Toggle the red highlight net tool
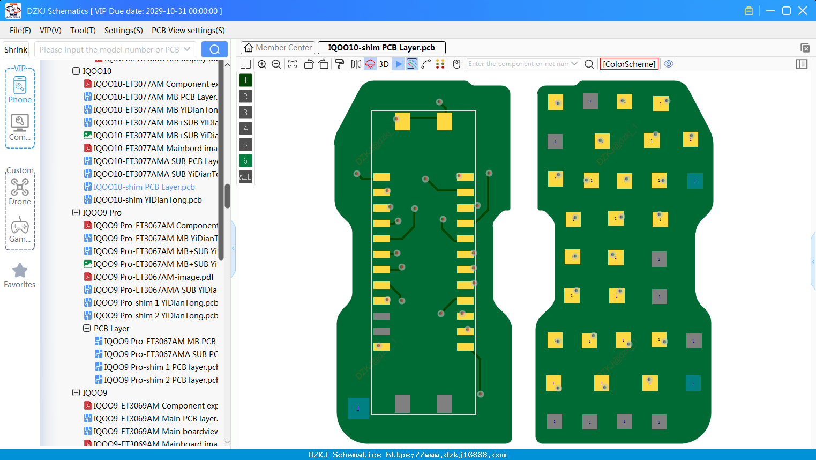The height and width of the screenshot is (460, 816). click(370, 64)
